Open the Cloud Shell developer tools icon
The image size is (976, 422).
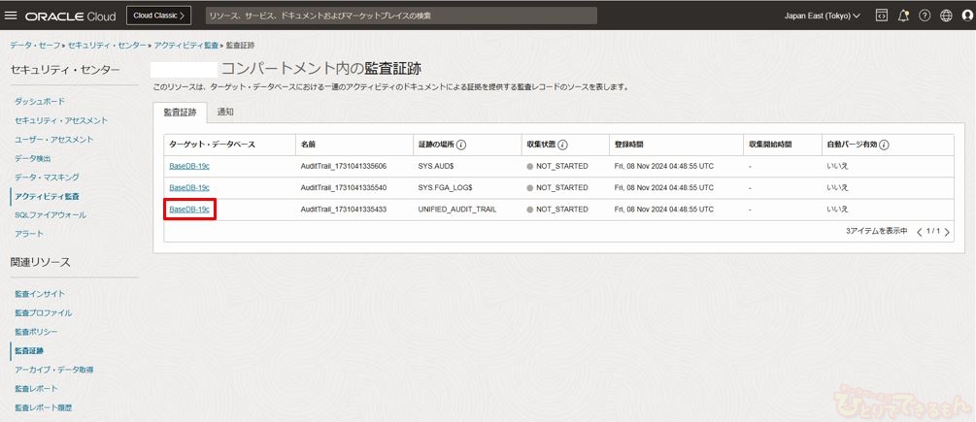pyautogui.click(x=881, y=16)
